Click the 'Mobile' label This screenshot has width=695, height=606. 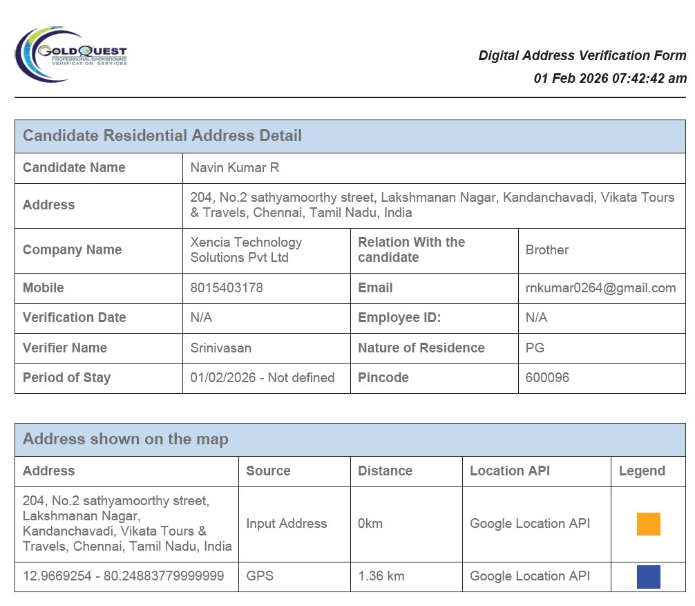click(x=44, y=287)
